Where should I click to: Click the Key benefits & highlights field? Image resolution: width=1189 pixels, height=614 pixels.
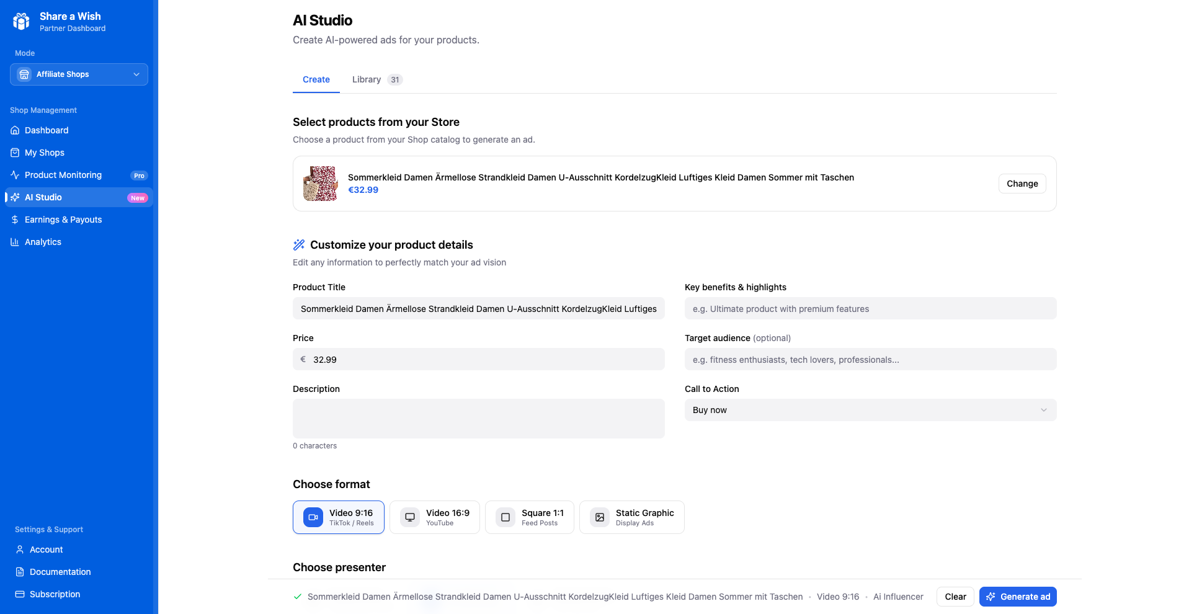(x=870, y=309)
